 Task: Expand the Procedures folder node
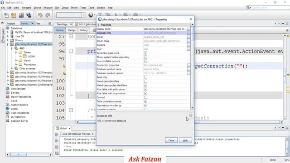coord(16,64)
